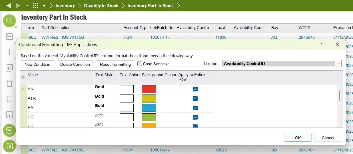Click the green search magnifier button

pos(9,21)
